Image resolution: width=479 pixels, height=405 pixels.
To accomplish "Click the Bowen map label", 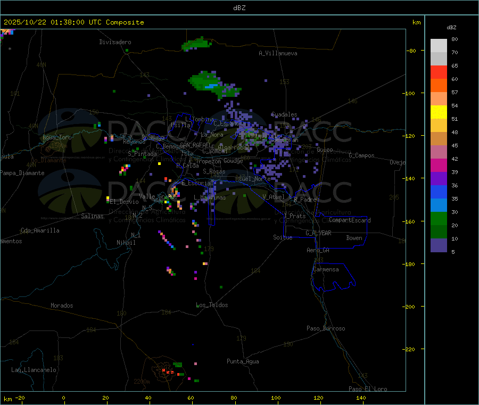I will click(x=354, y=238).
